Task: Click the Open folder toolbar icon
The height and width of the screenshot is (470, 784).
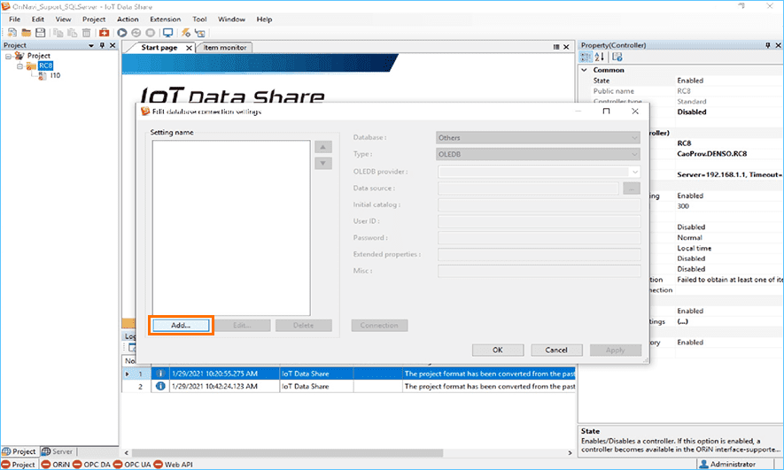Action: coord(26,33)
